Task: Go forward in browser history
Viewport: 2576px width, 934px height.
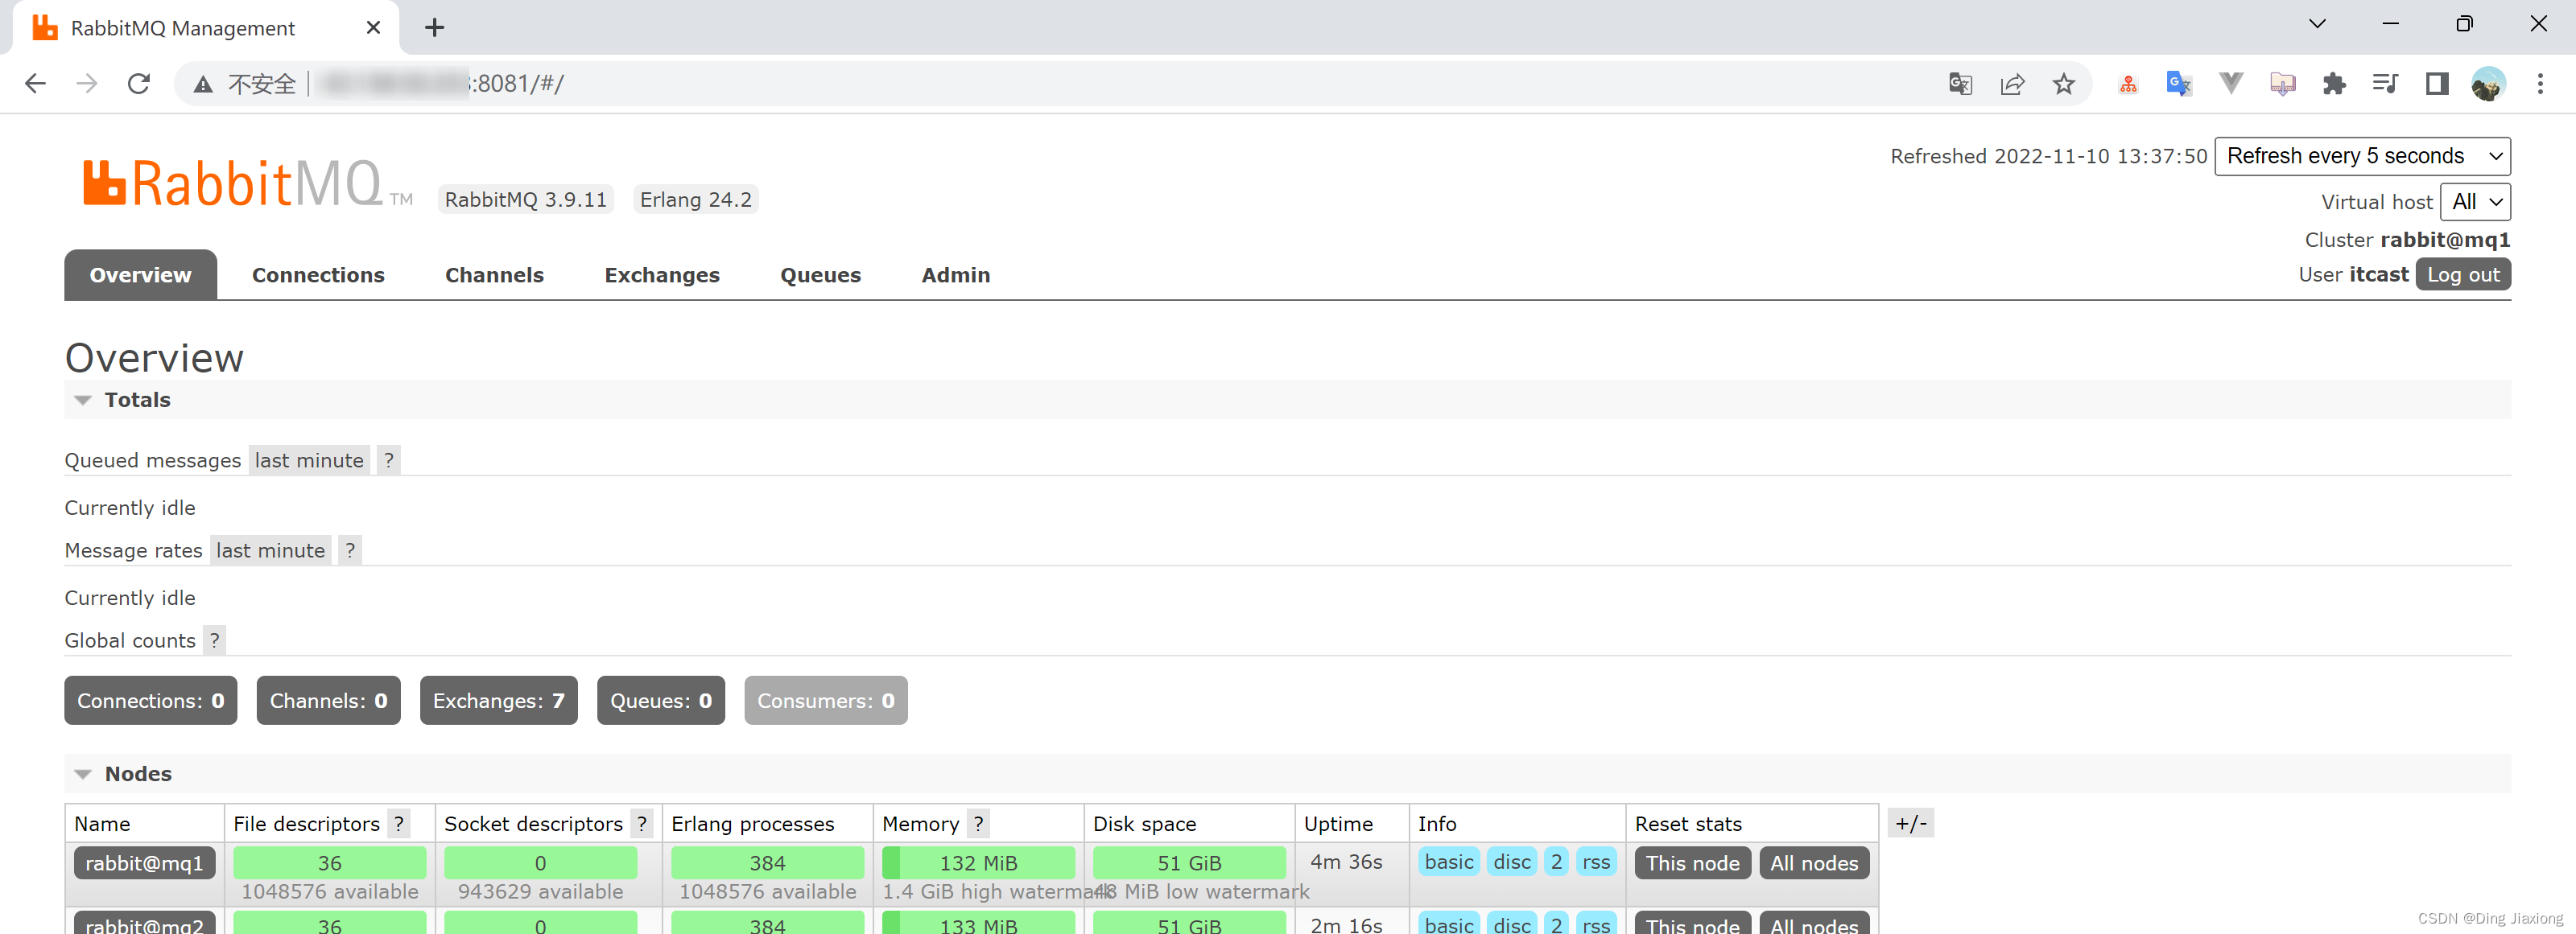Action: coord(87,84)
